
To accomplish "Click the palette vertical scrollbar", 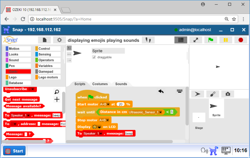I will [64, 102].
